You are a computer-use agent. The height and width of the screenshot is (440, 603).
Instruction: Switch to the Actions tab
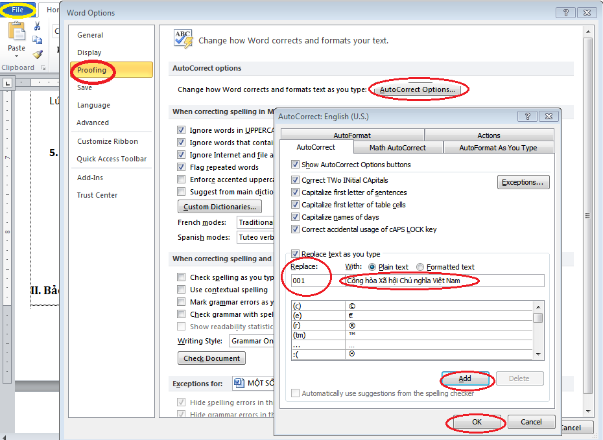coord(489,135)
